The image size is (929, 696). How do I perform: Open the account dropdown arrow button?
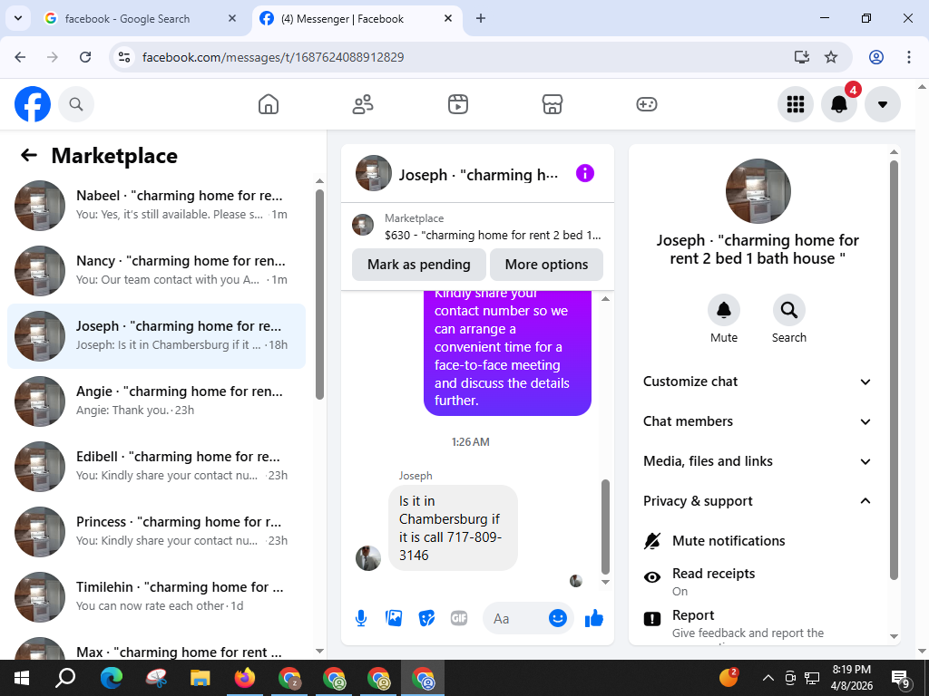tap(882, 104)
